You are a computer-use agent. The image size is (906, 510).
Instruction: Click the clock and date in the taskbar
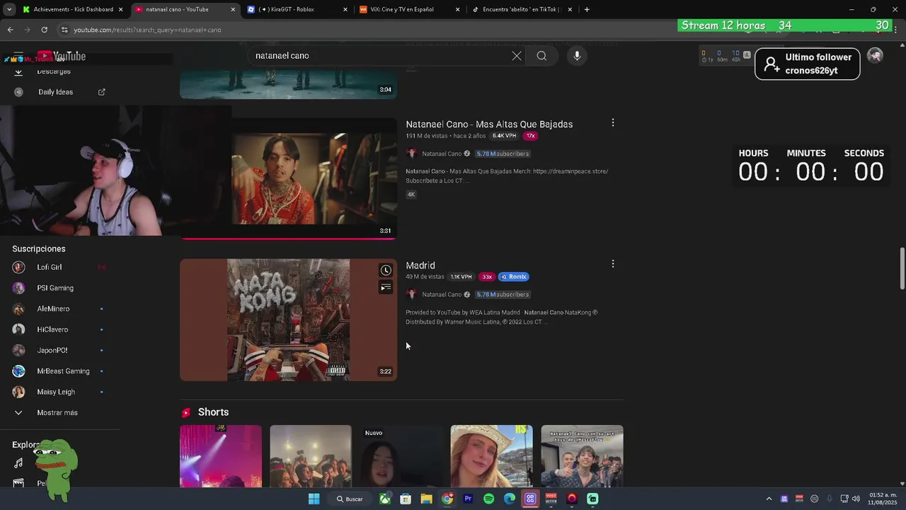tap(883, 499)
